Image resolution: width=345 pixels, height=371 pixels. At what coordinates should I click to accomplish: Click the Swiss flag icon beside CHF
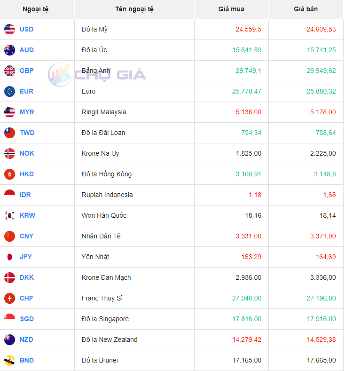click(x=9, y=298)
